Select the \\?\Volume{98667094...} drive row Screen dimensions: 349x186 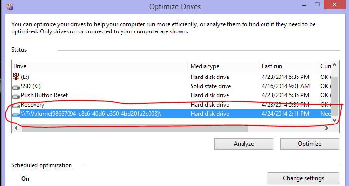[x=171, y=114]
